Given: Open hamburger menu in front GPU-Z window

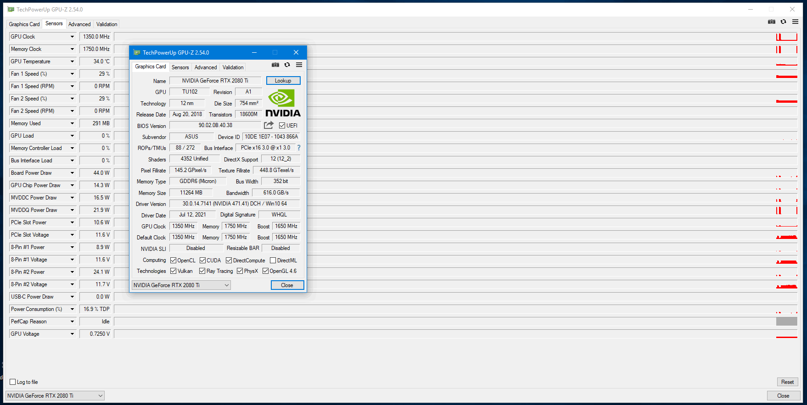Looking at the screenshot, I should click(x=299, y=65).
